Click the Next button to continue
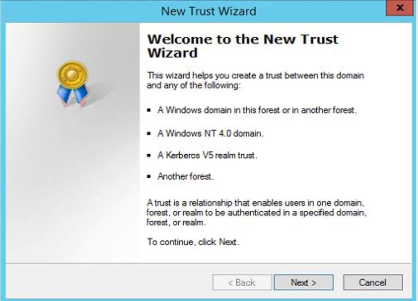 coord(304,282)
